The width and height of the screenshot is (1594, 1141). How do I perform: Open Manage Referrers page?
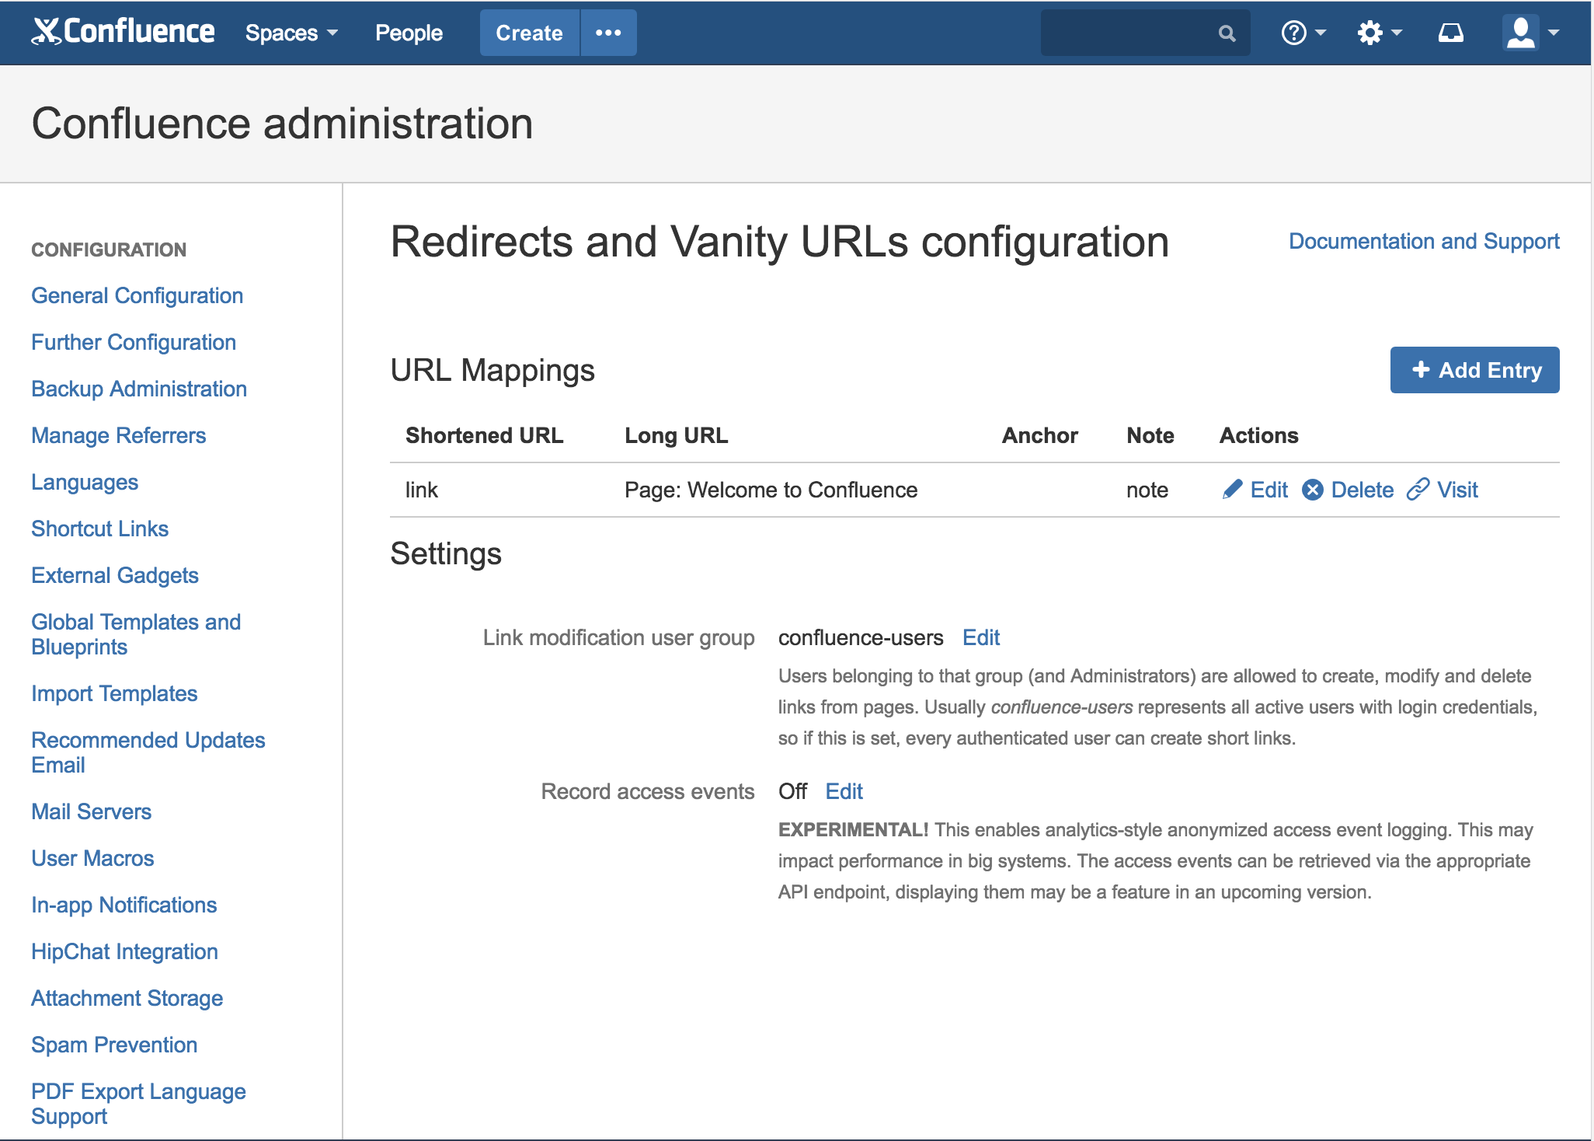(119, 435)
